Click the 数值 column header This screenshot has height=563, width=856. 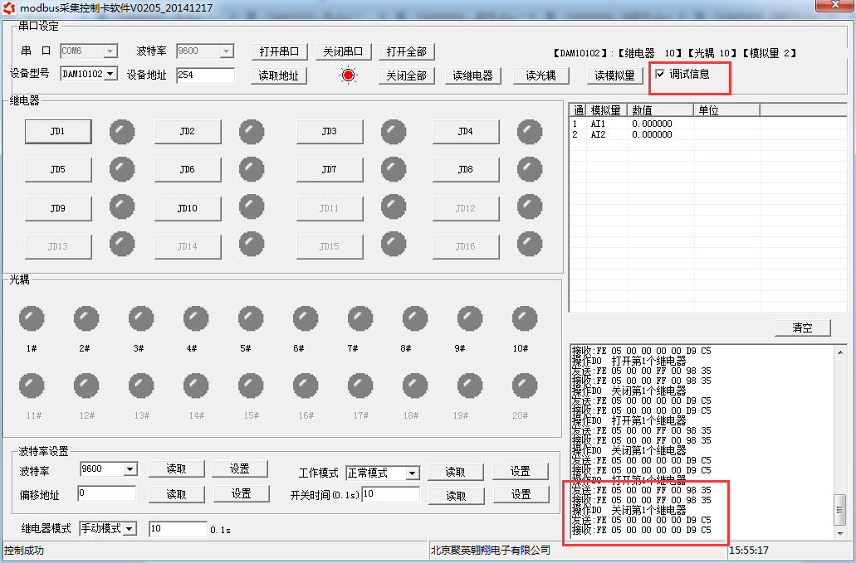[x=660, y=109]
